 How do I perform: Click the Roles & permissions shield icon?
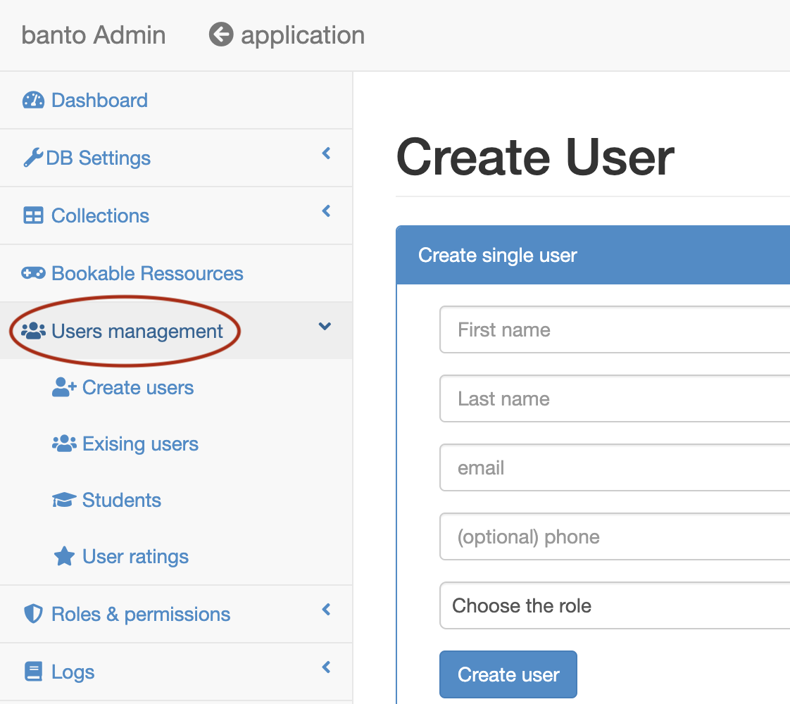click(34, 614)
